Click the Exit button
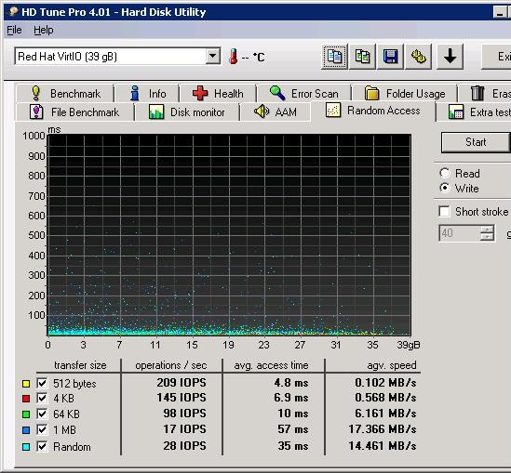Image resolution: width=511 pixels, height=473 pixels. point(496,57)
